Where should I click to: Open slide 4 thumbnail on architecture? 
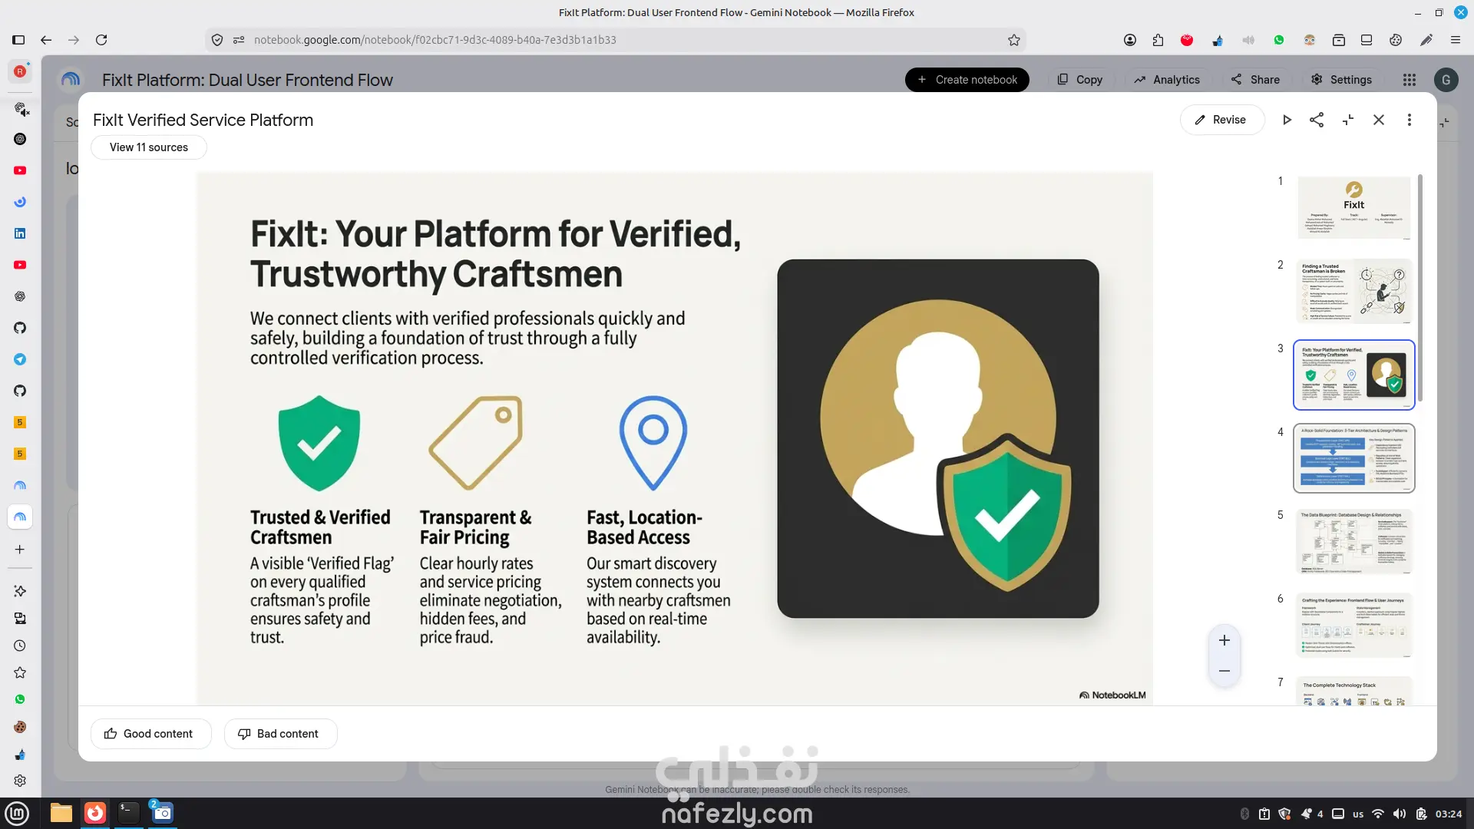1354,458
